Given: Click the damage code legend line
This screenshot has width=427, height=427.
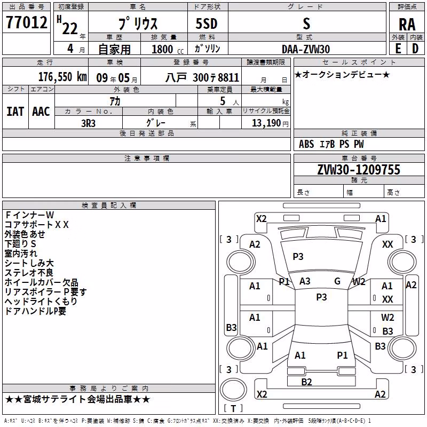Looking at the screenshot, I should [187, 421].
